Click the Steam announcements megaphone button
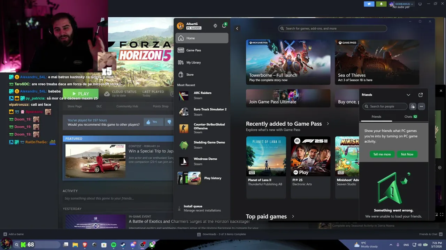Viewport: 446px width, 250px height. (x=369, y=4)
